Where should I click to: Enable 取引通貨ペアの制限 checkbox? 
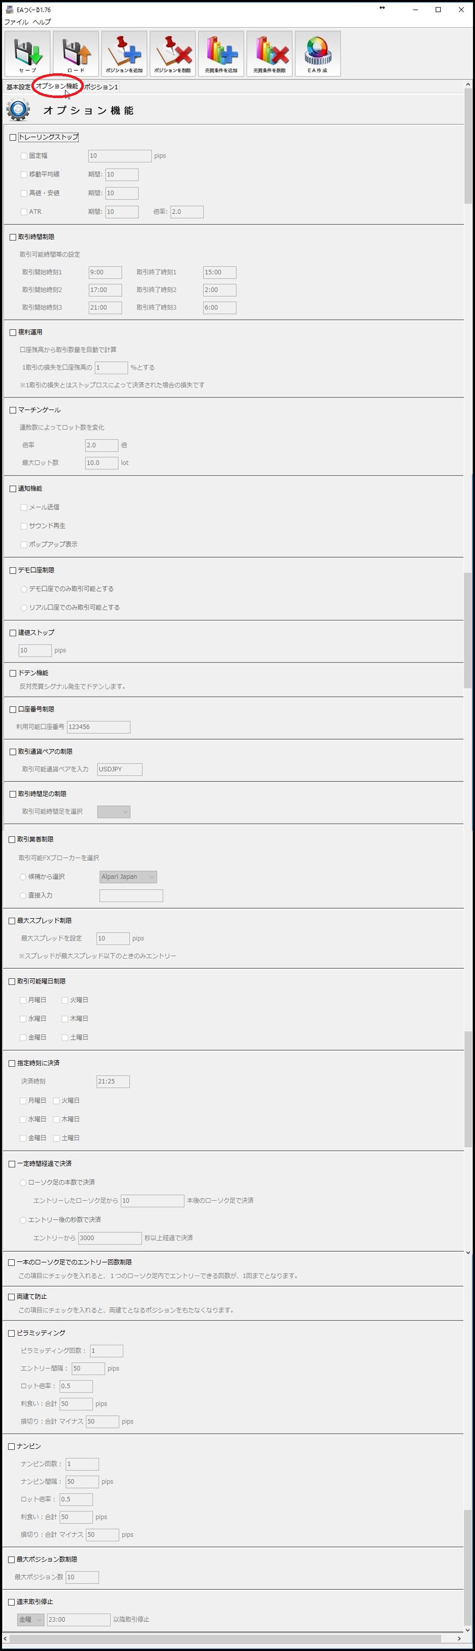point(13,752)
